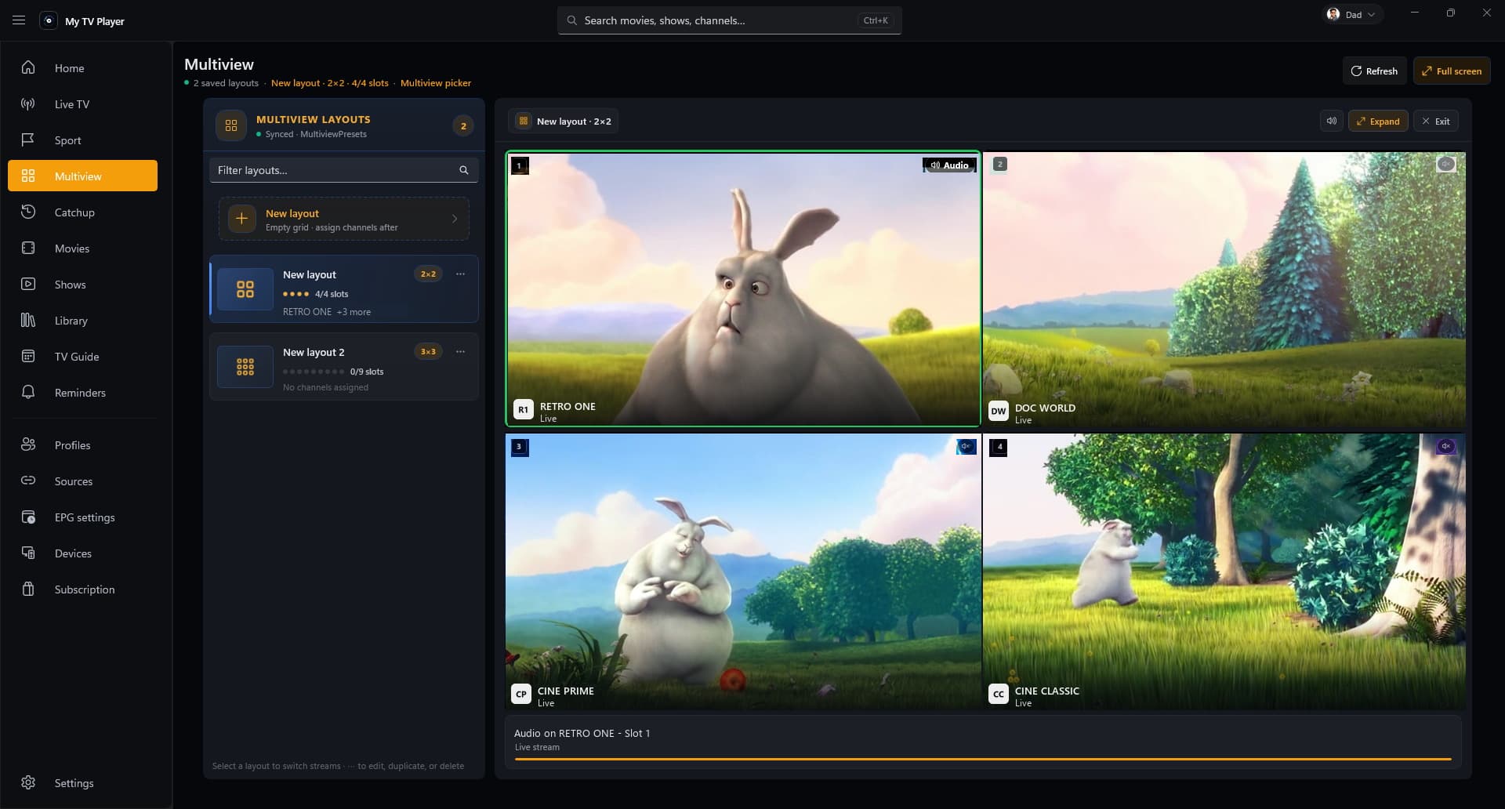
Task: Open options menu for New layout
Action: click(460, 274)
